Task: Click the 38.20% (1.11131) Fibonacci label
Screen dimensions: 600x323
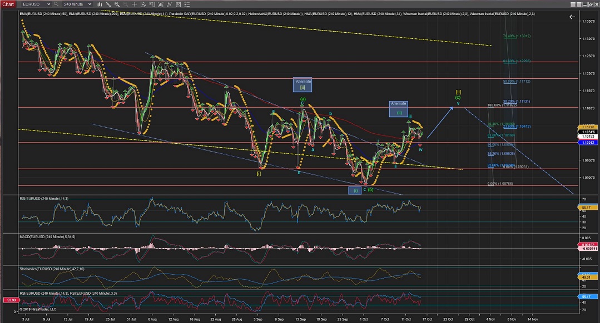Action: 517,102
